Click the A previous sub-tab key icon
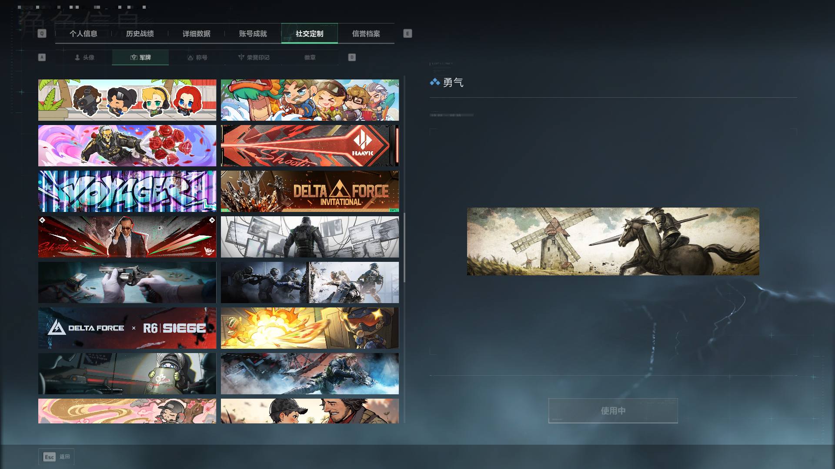Screen dimensions: 835x469 click(42, 57)
